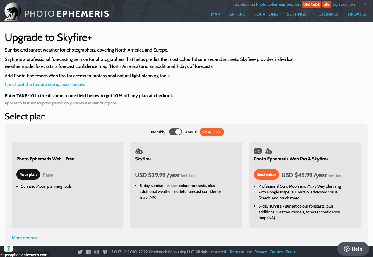The width and height of the screenshot is (373, 257).
Task: Open the Vimeo channel from footer
Action: tap(105, 252)
